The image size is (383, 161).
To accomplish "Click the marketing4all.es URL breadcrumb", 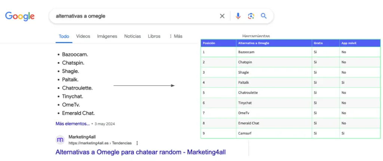I will tap(100, 143).
